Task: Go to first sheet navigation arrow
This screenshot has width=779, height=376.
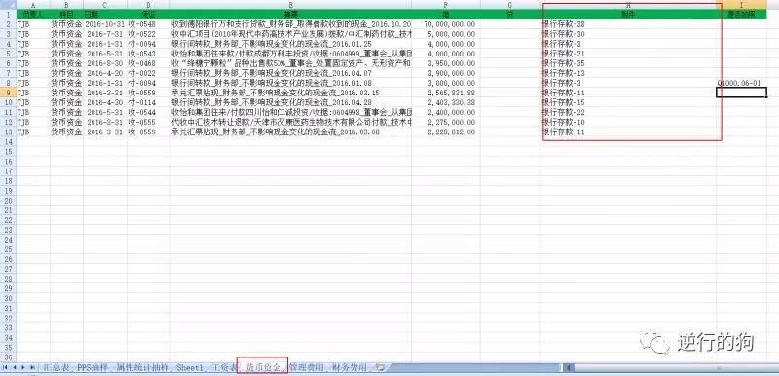Action: 6,367
